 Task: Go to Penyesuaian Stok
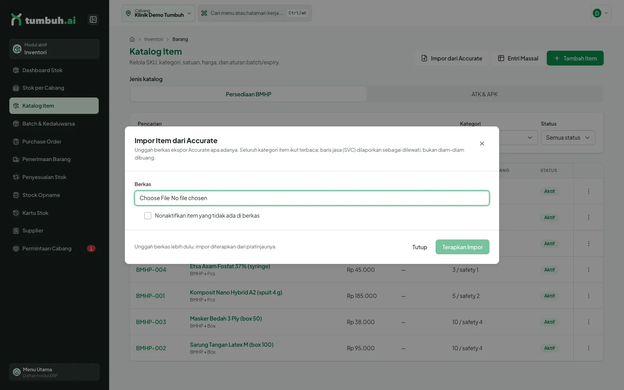point(54,177)
